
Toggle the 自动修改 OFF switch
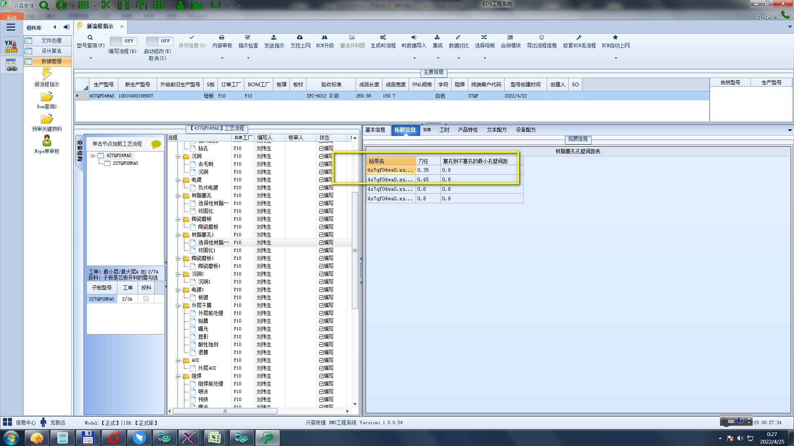(x=159, y=41)
